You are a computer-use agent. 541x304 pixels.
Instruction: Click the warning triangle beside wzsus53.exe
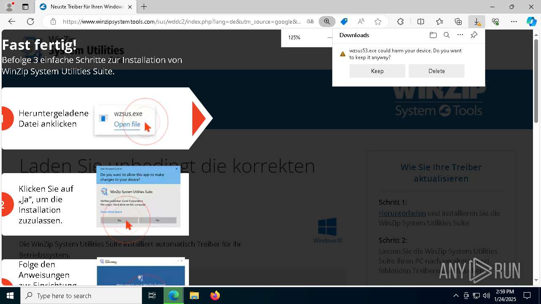[x=343, y=54]
